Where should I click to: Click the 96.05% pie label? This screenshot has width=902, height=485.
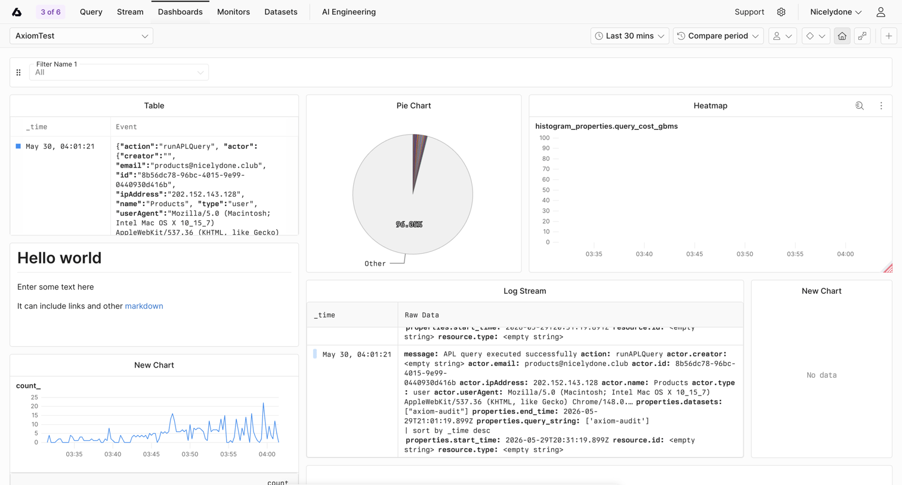(x=409, y=225)
